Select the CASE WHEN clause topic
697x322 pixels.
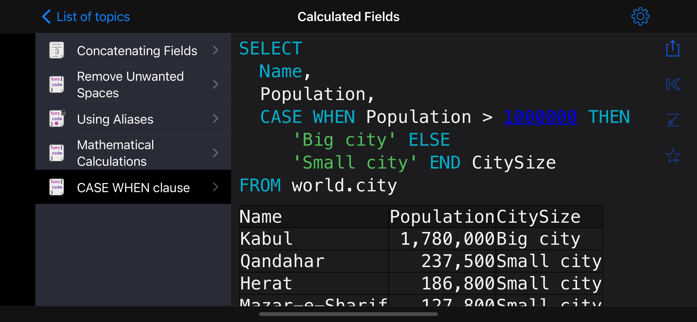pos(133,188)
